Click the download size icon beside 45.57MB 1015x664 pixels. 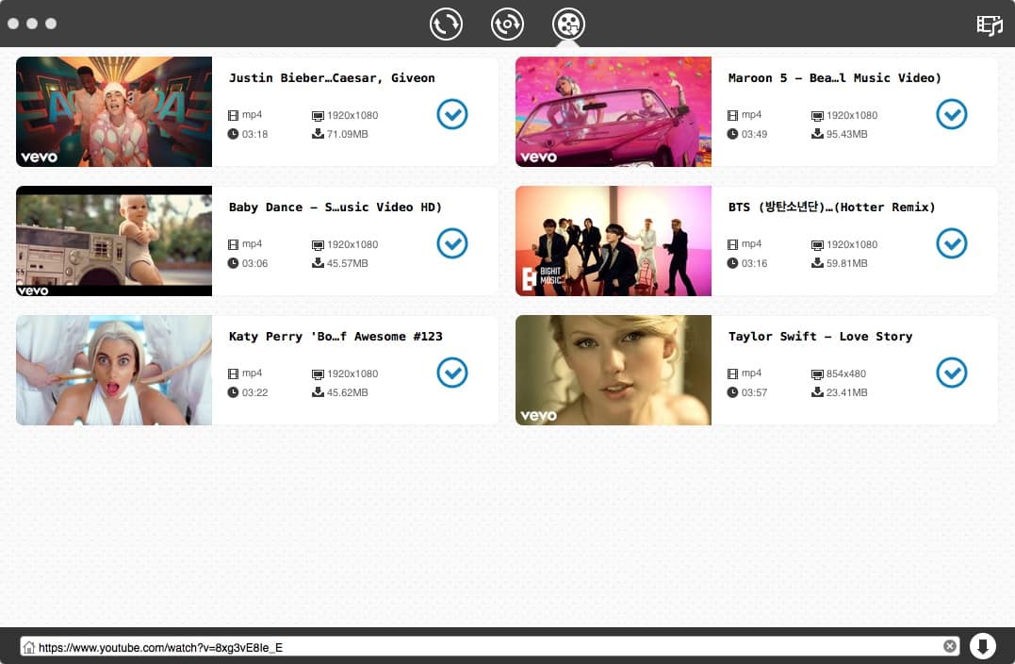(318, 263)
